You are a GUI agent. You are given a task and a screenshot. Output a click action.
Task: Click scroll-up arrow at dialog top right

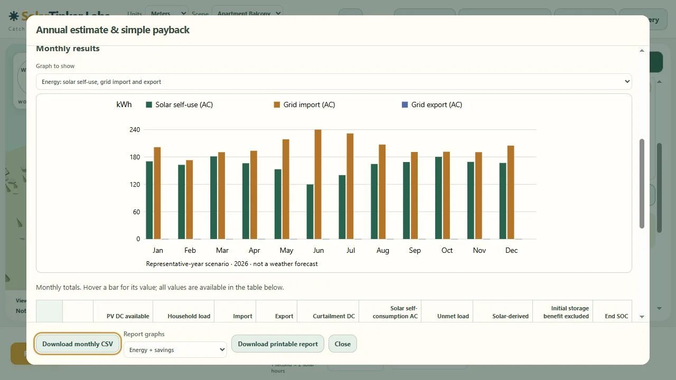point(642,51)
